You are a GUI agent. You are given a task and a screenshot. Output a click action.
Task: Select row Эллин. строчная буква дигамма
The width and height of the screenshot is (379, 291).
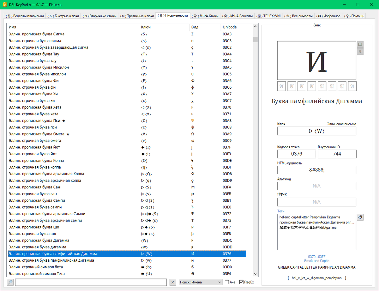[127, 247]
